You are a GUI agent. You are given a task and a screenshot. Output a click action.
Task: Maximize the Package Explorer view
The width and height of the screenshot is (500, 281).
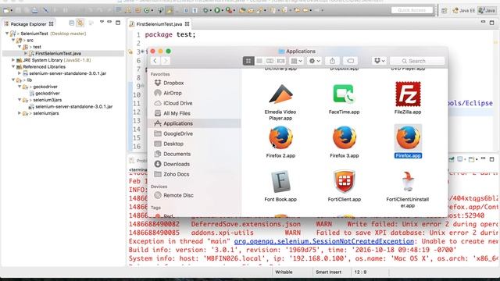[x=118, y=23]
